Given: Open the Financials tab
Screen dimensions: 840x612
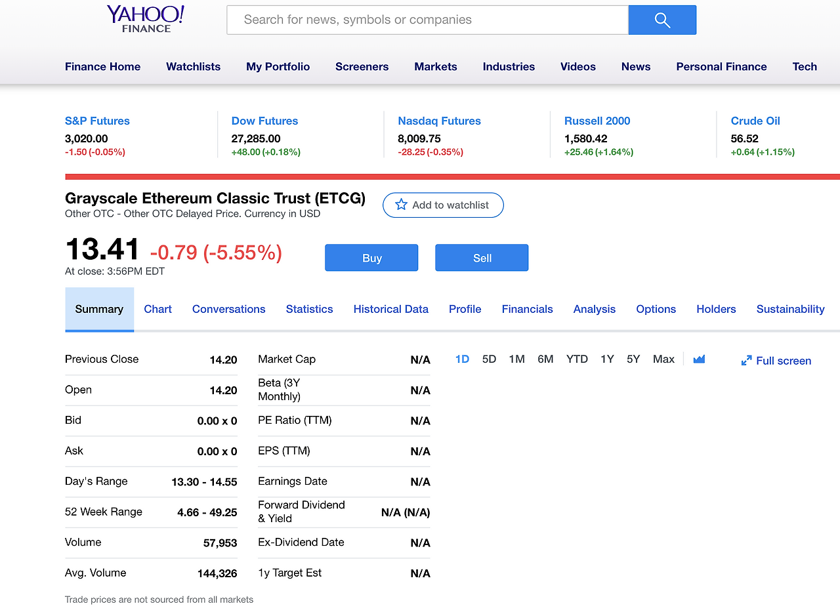Looking at the screenshot, I should (527, 309).
